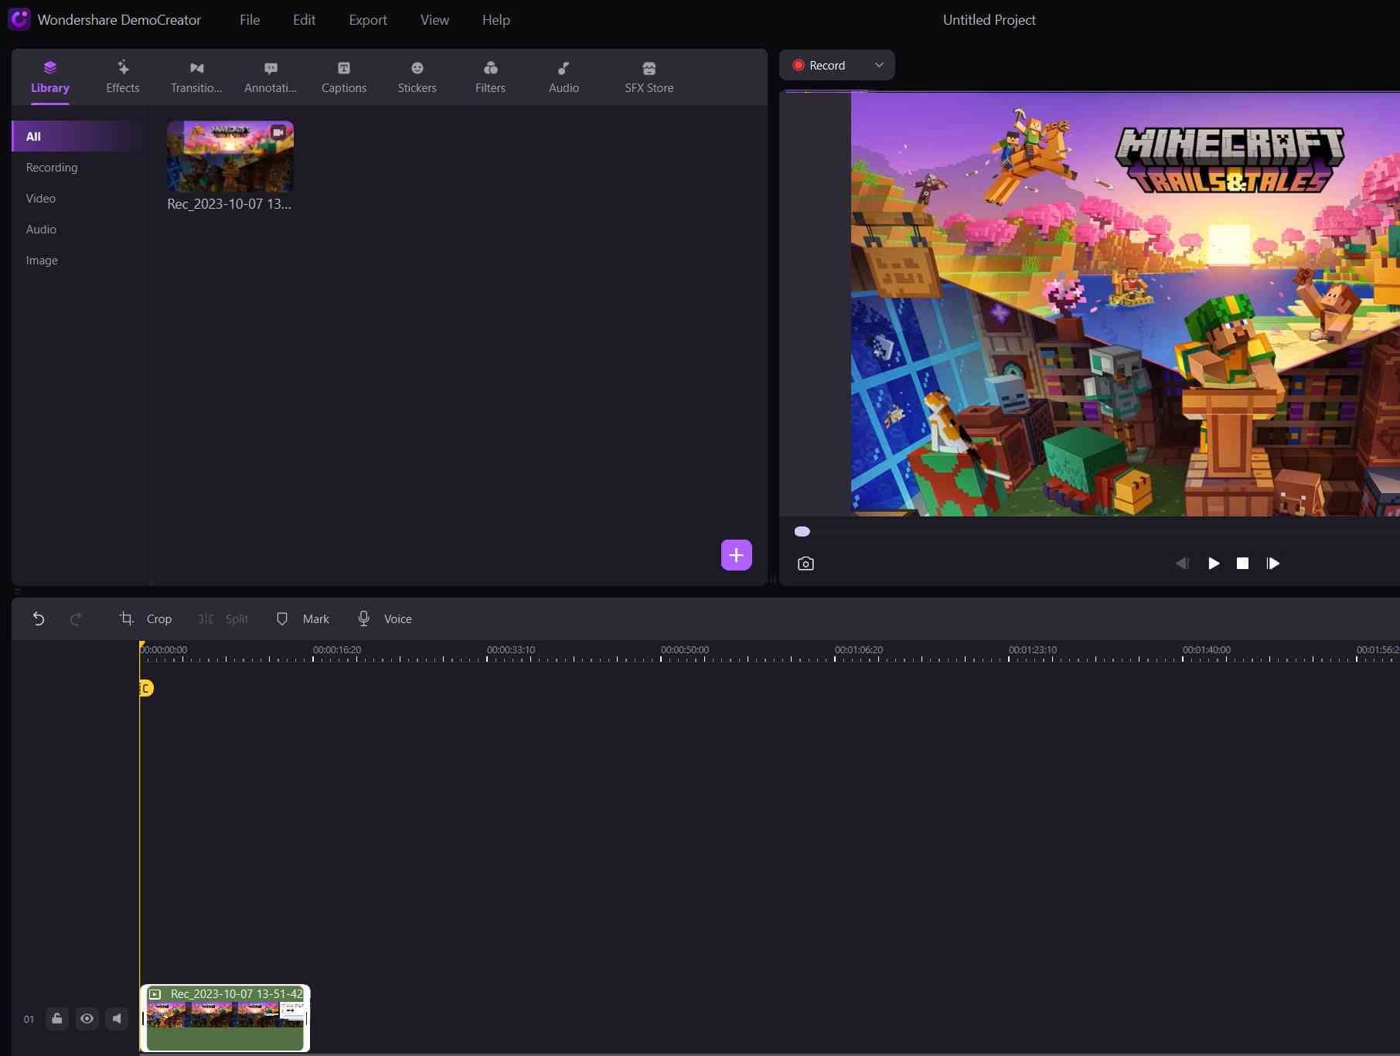Screen dimensions: 1400x1056
Task: Play the preview video
Action: 1214,564
